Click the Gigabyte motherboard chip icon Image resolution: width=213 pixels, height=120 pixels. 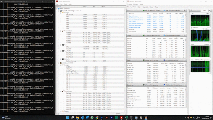pyautogui.click(x=61, y=11)
